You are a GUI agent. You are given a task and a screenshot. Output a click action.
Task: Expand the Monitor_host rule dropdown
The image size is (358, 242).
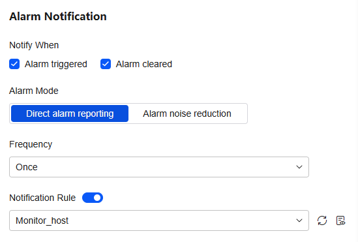[x=159, y=220]
